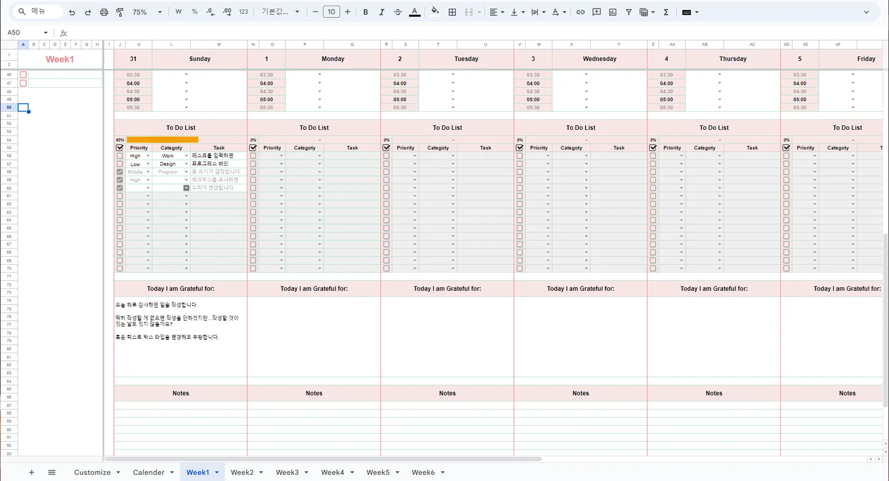889x481 pixels.
Task: Insert a chart
Action: point(613,12)
